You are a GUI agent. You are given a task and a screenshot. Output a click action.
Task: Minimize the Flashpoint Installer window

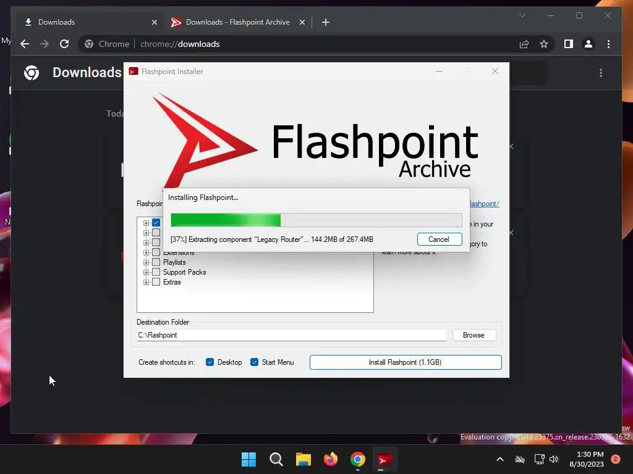click(x=440, y=72)
